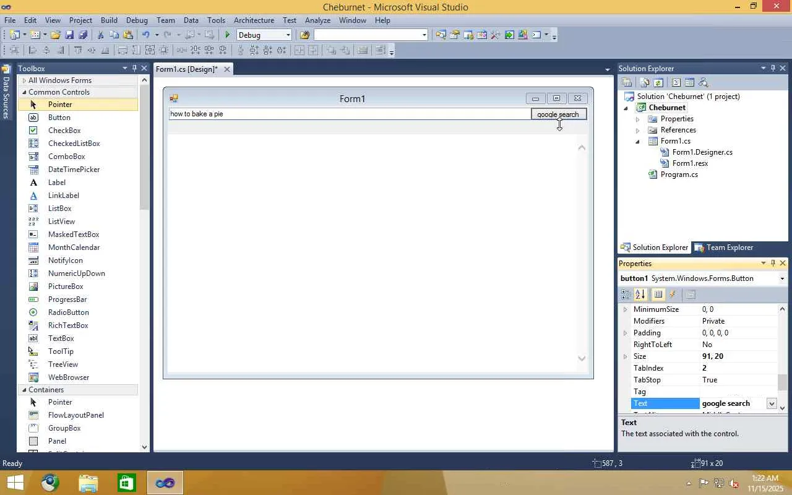Click Show All Files in Solution Explorer toolbar

[645, 82]
